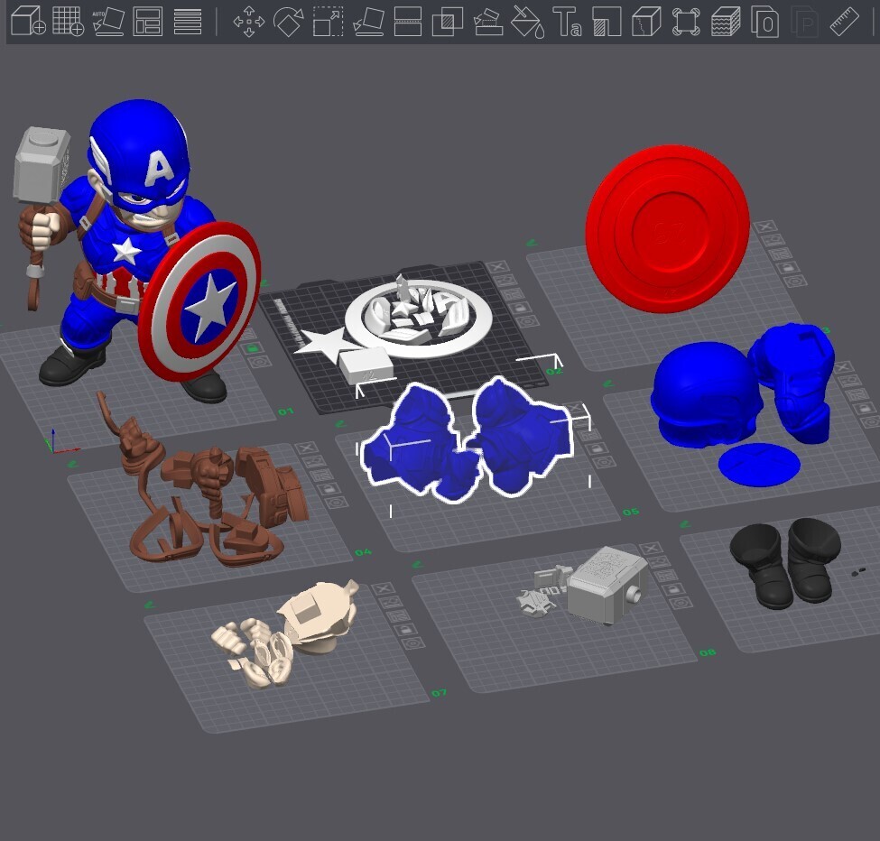Image resolution: width=880 pixels, height=841 pixels.
Task: Click plate label 07
Action: pos(439,693)
